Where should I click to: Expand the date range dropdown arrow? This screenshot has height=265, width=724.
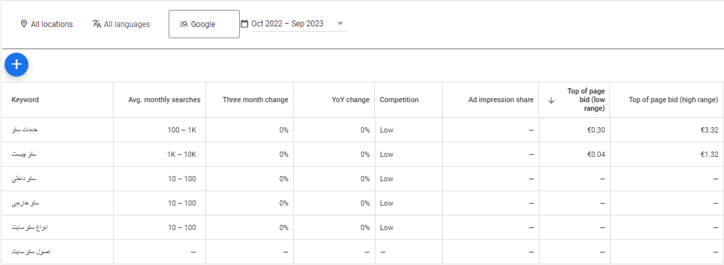[340, 24]
